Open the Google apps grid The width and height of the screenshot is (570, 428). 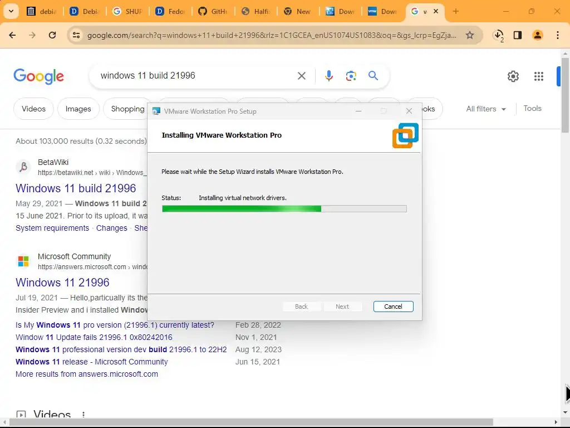539,76
